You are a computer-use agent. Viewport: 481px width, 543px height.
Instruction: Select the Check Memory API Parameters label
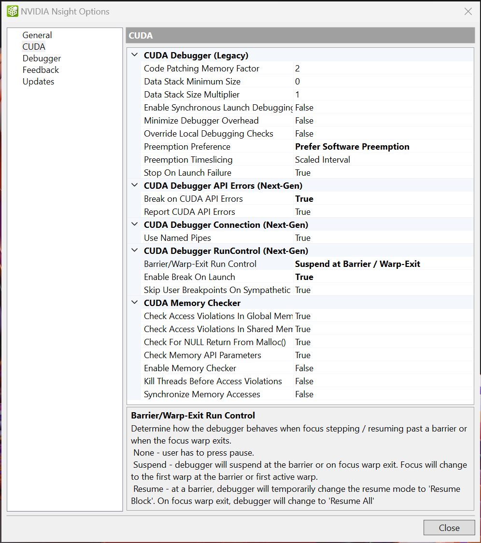pos(202,355)
